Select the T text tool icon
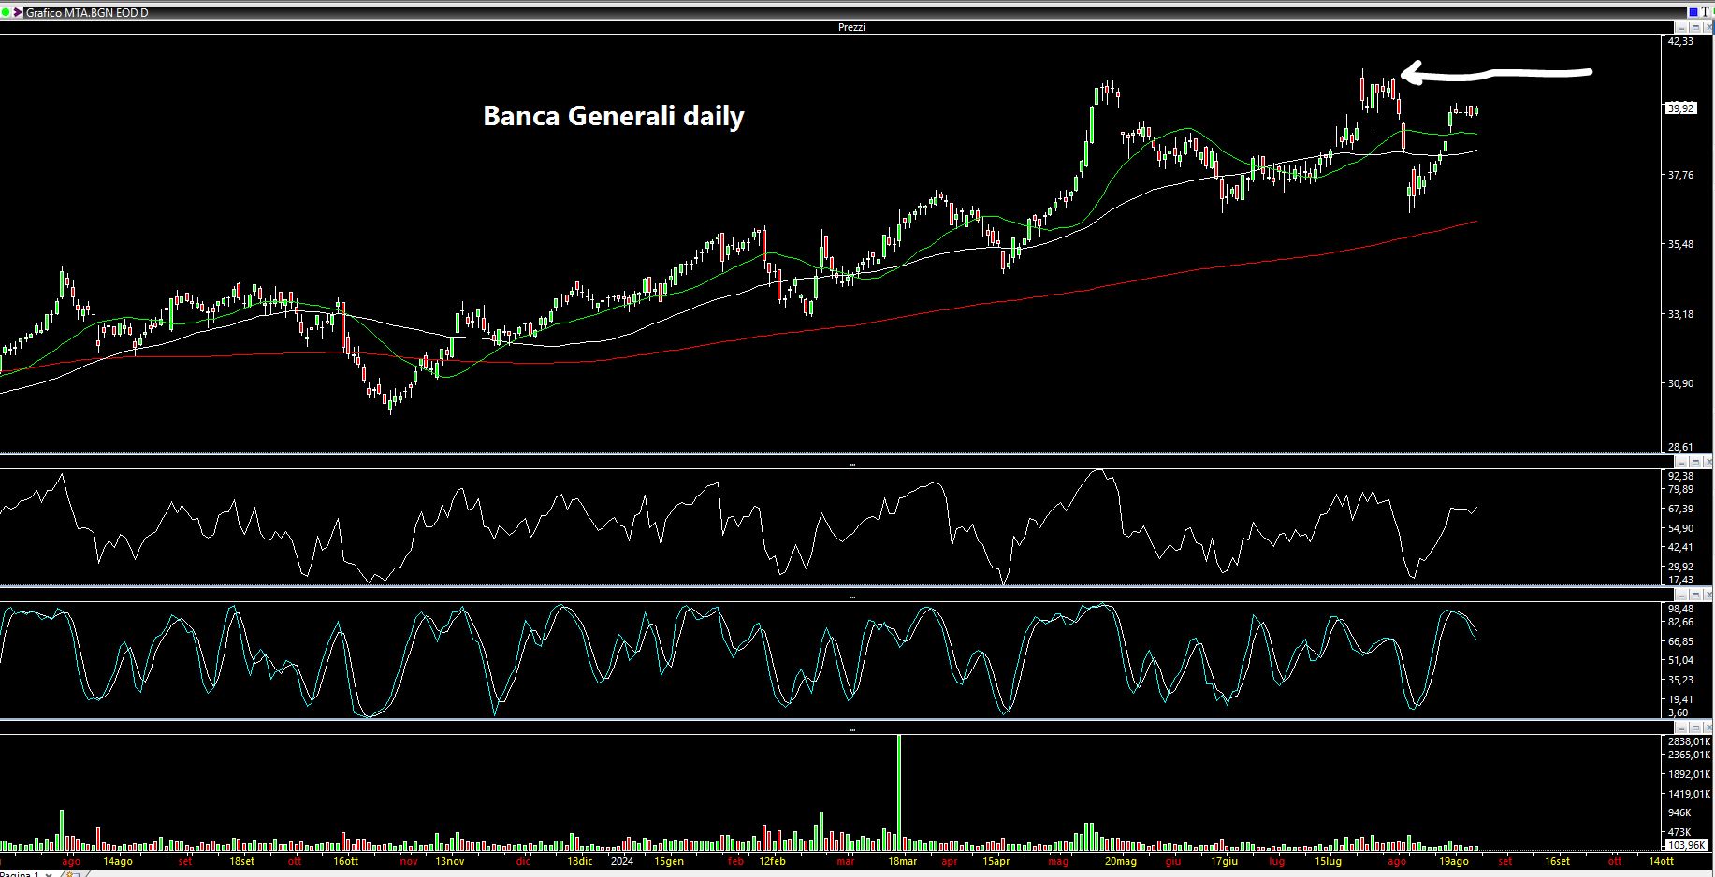The height and width of the screenshot is (877, 1715). [x=1705, y=12]
